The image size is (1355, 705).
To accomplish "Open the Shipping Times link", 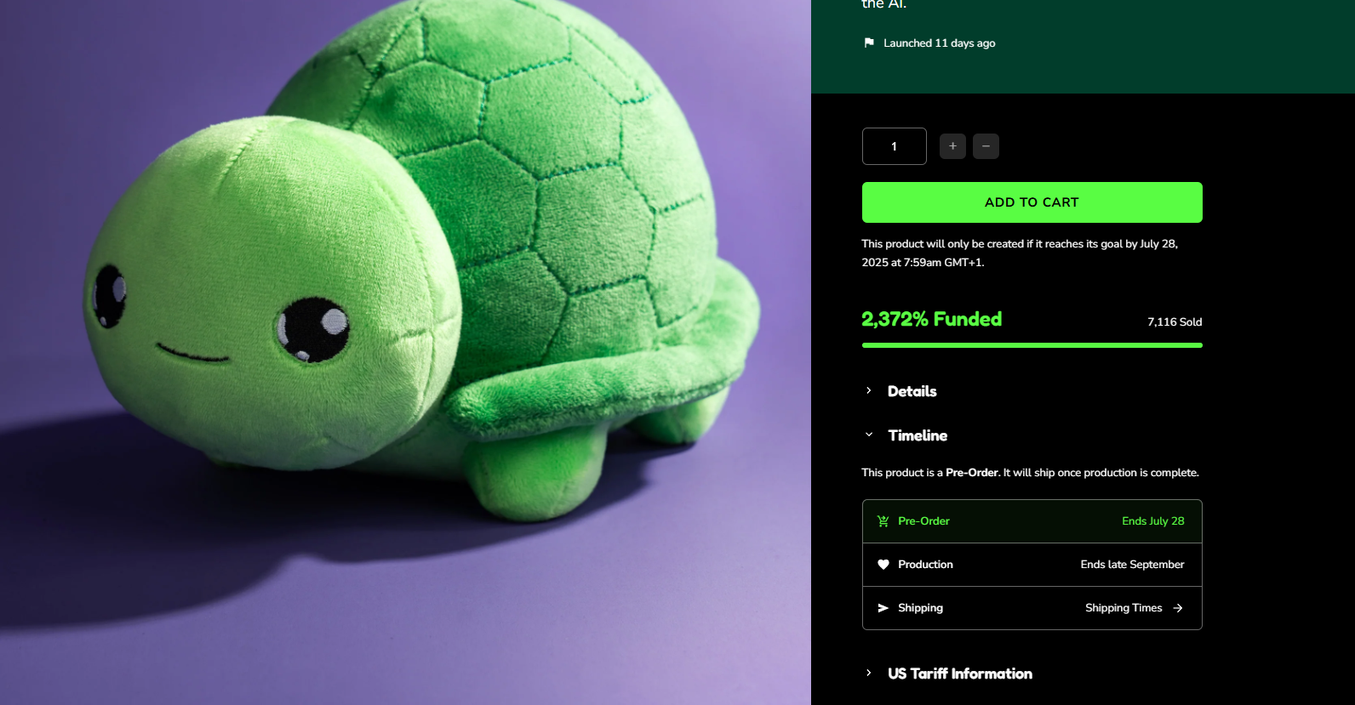I will [x=1123, y=608].
